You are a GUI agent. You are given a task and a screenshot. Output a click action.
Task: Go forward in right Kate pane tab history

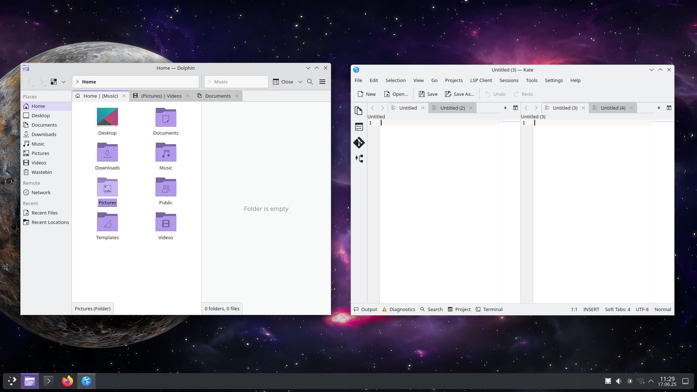(536, 108)
